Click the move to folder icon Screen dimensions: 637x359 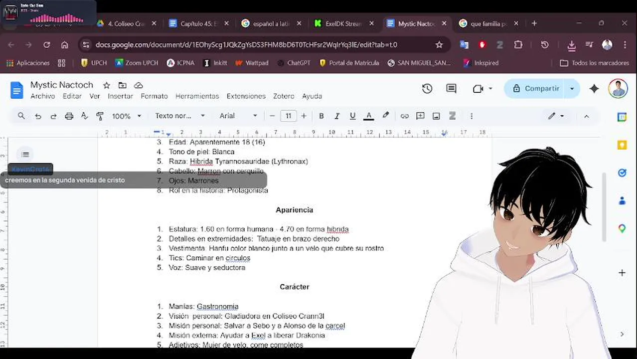122,85
